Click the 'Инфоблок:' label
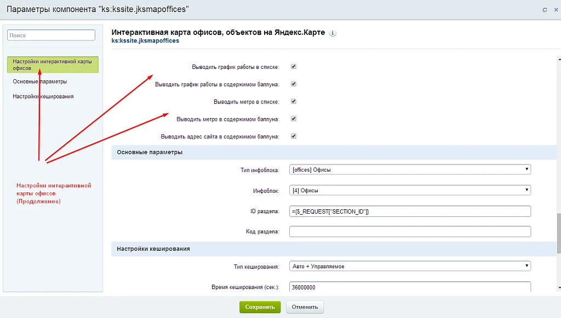Image resolution: width=561 pixels, height=318 pixels. [266, 191]
